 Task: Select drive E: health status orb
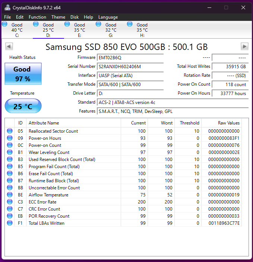coord(67,24)
